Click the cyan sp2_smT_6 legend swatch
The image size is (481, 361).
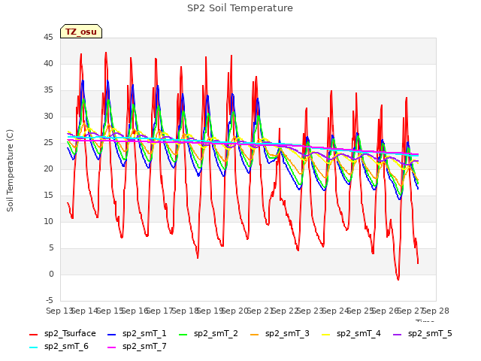pyautogui.click(x=33, y=347)
